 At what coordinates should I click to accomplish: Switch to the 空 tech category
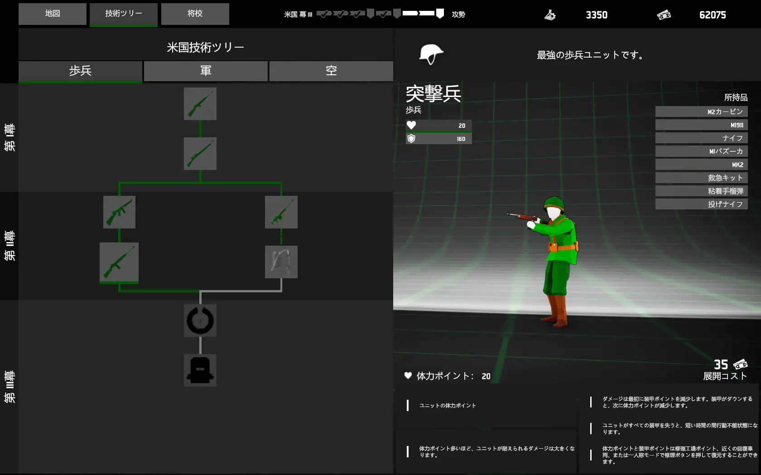coord(331,71)
